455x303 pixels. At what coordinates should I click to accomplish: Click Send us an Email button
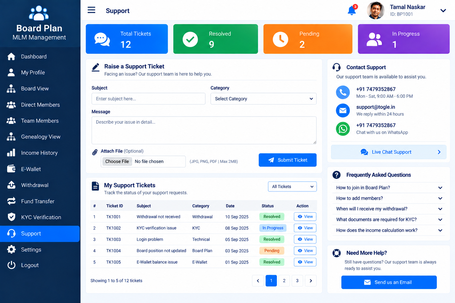tap(389, 282)
